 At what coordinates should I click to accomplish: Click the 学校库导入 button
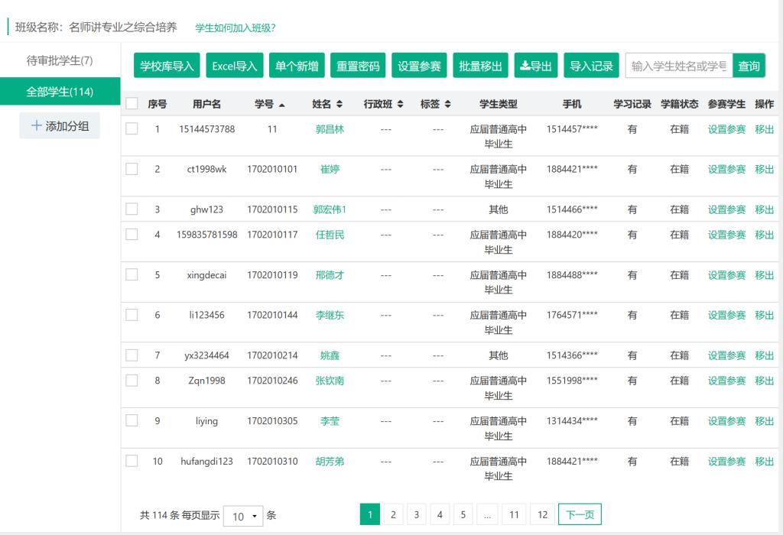[167, 66]
